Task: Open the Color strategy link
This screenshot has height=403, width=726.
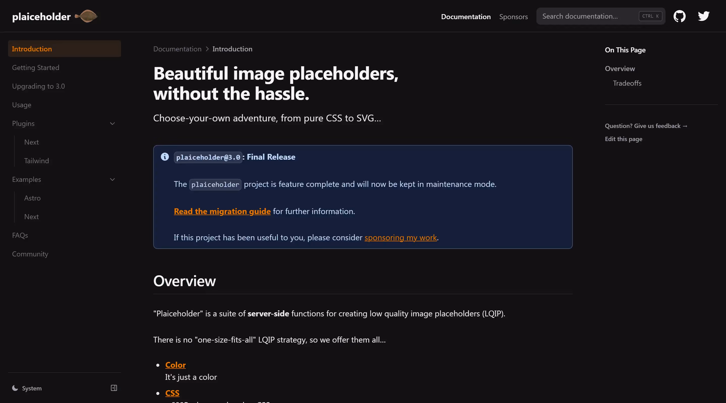Action: (x=175, y=365)
